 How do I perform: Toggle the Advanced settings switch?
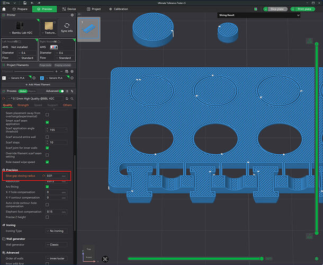(x=61, y=91)
